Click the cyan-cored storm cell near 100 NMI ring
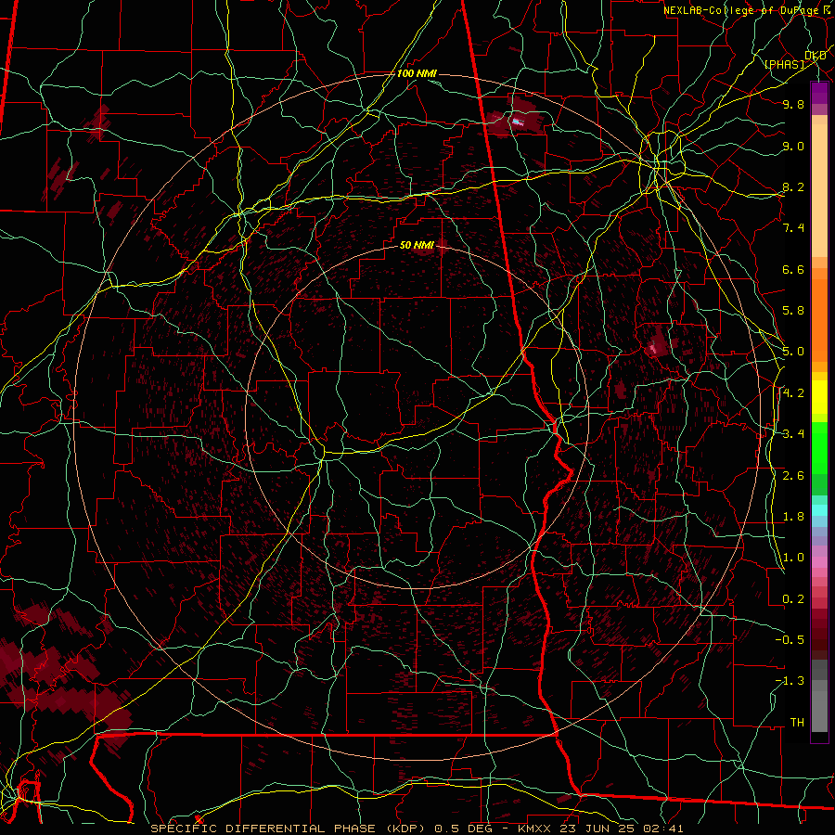 tap(518, 122)
